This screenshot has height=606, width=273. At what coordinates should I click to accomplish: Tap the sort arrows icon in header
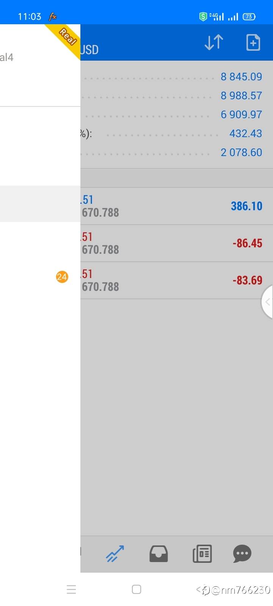click(x=214, y=42)
